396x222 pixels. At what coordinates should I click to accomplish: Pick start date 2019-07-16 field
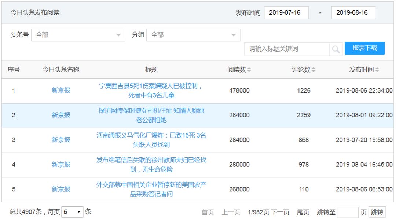click(286, 13)
